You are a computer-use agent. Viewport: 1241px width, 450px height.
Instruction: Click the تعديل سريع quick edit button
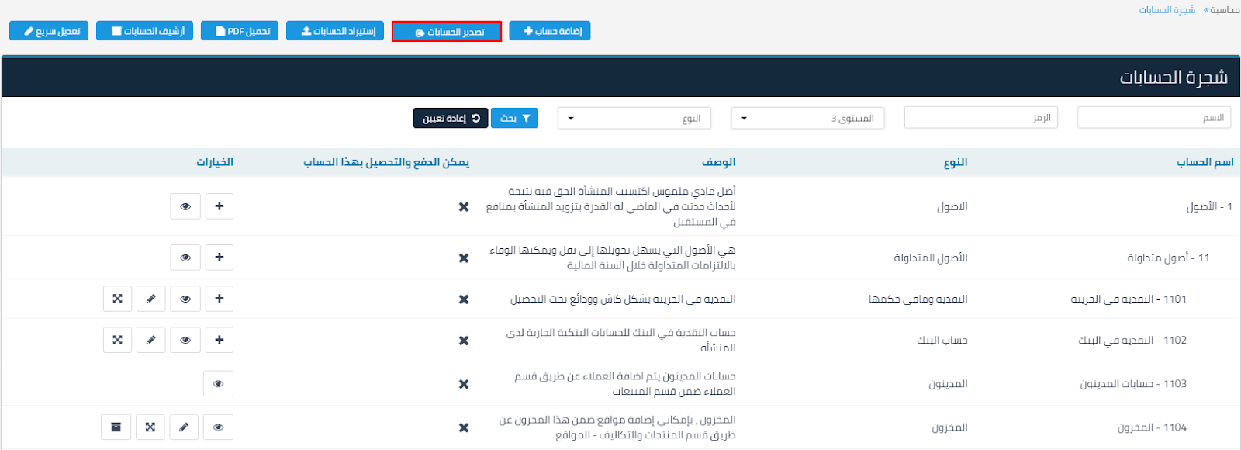pyautogui.click(x=49, y=31)
